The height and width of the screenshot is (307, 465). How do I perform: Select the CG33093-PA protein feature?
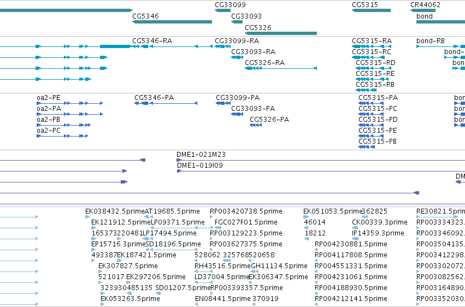(237, 114)
